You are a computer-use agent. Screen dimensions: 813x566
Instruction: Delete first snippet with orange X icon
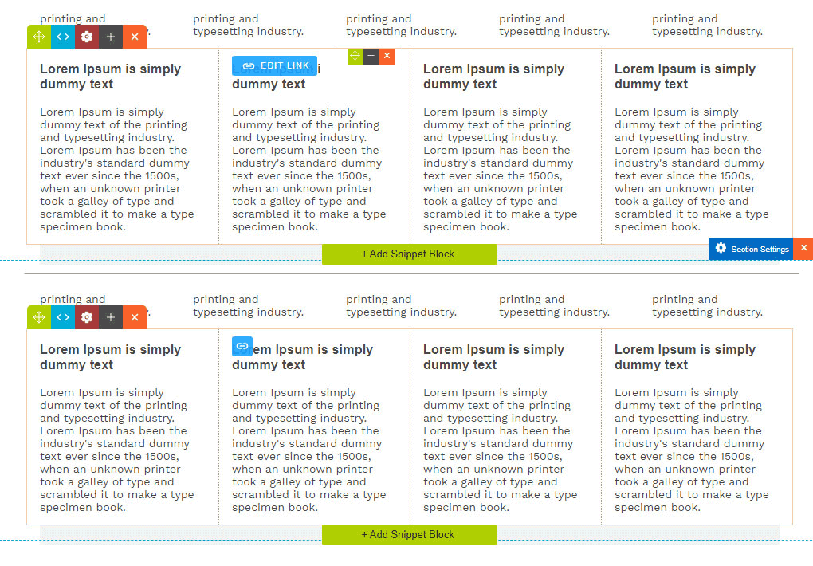(x=135, y=37)
